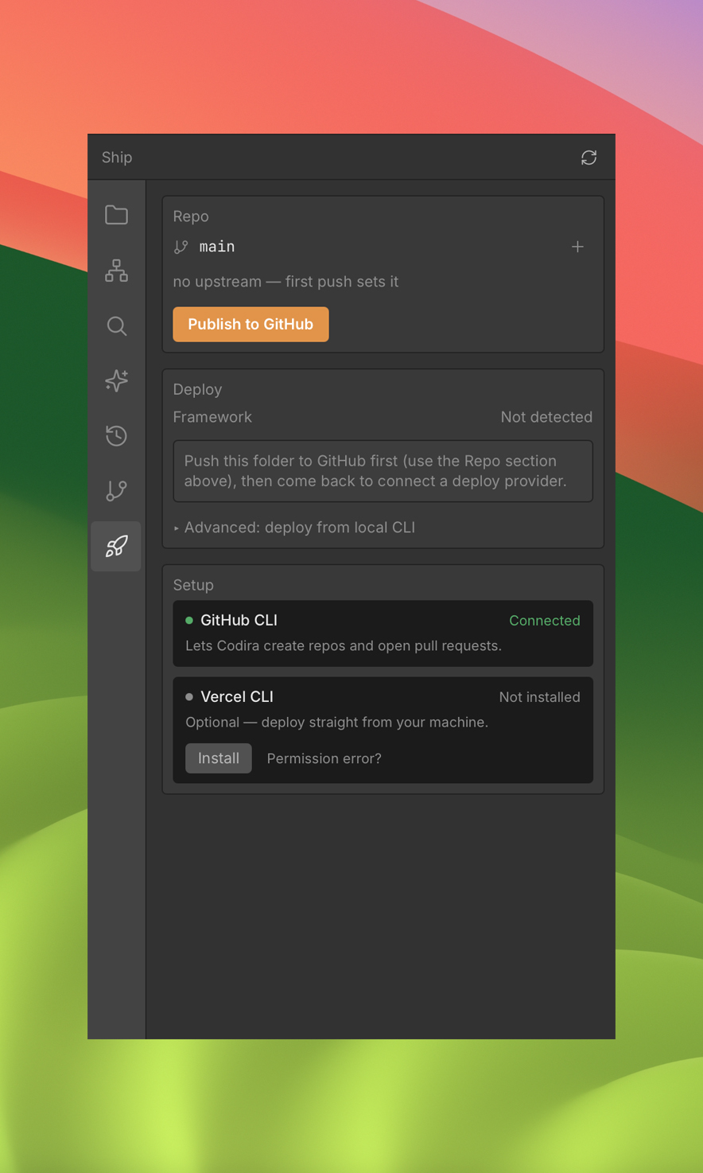Open the file explorer folder icon

click(116, 215)
